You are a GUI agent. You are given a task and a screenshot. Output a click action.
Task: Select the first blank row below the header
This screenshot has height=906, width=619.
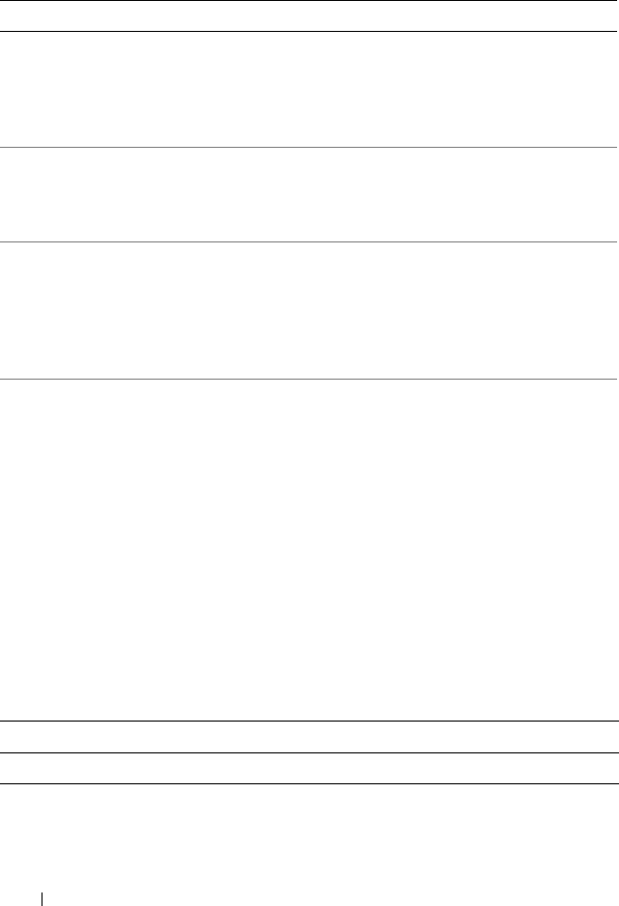pos(309,89)
